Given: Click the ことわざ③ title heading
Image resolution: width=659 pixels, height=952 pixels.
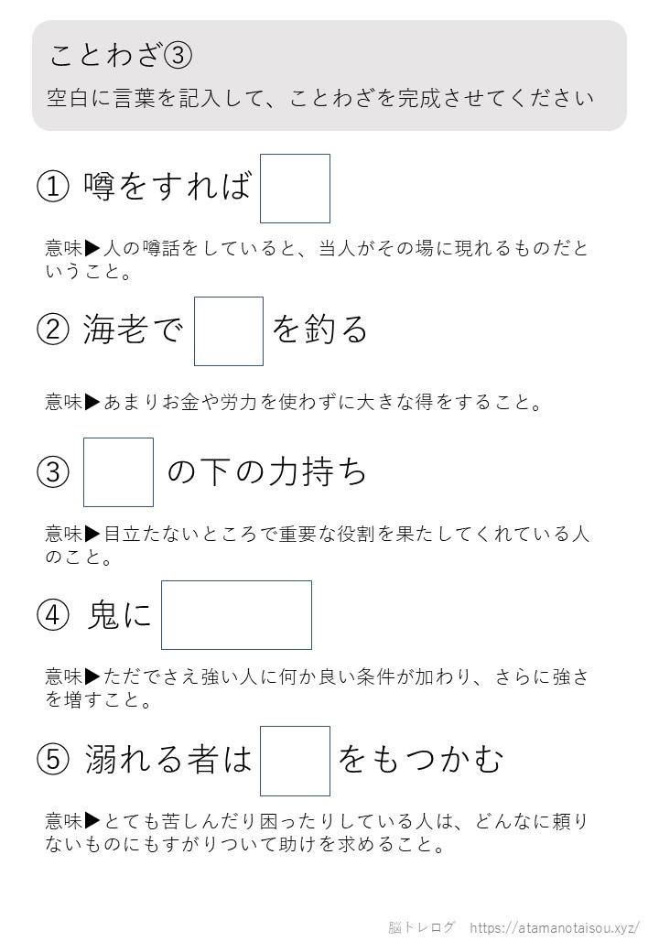Looking at the screenshot, I should click(x=121, y=55).
